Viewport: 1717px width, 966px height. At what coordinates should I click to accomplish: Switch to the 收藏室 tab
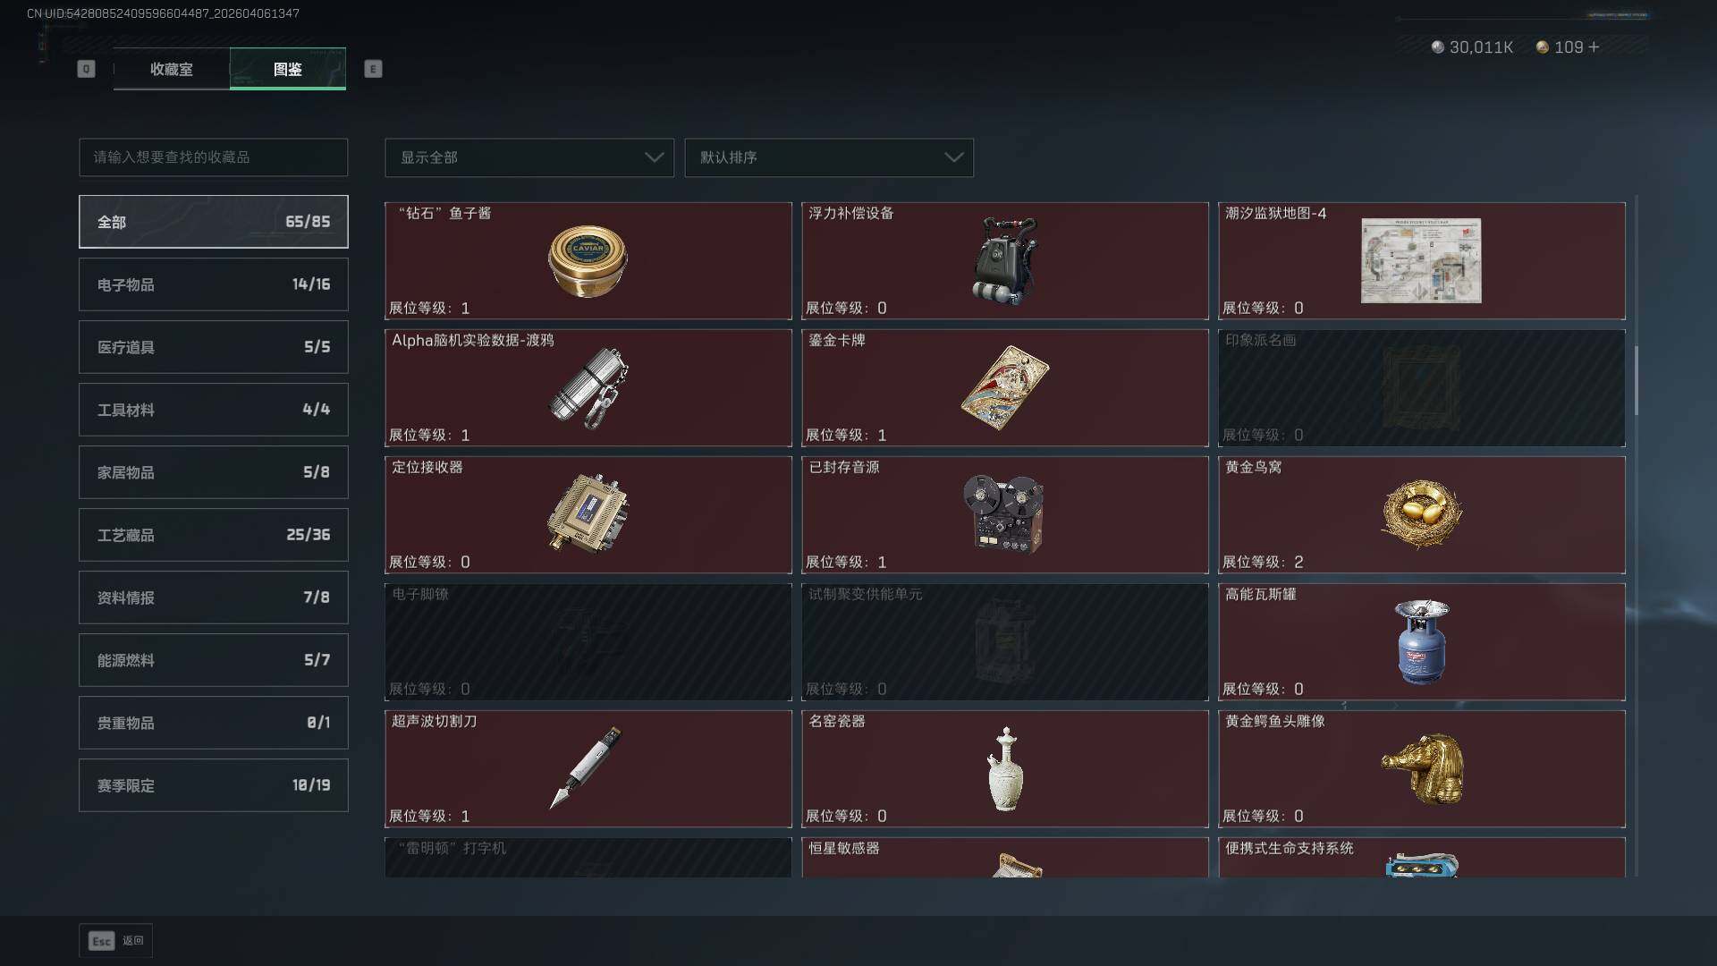point(172,69)
